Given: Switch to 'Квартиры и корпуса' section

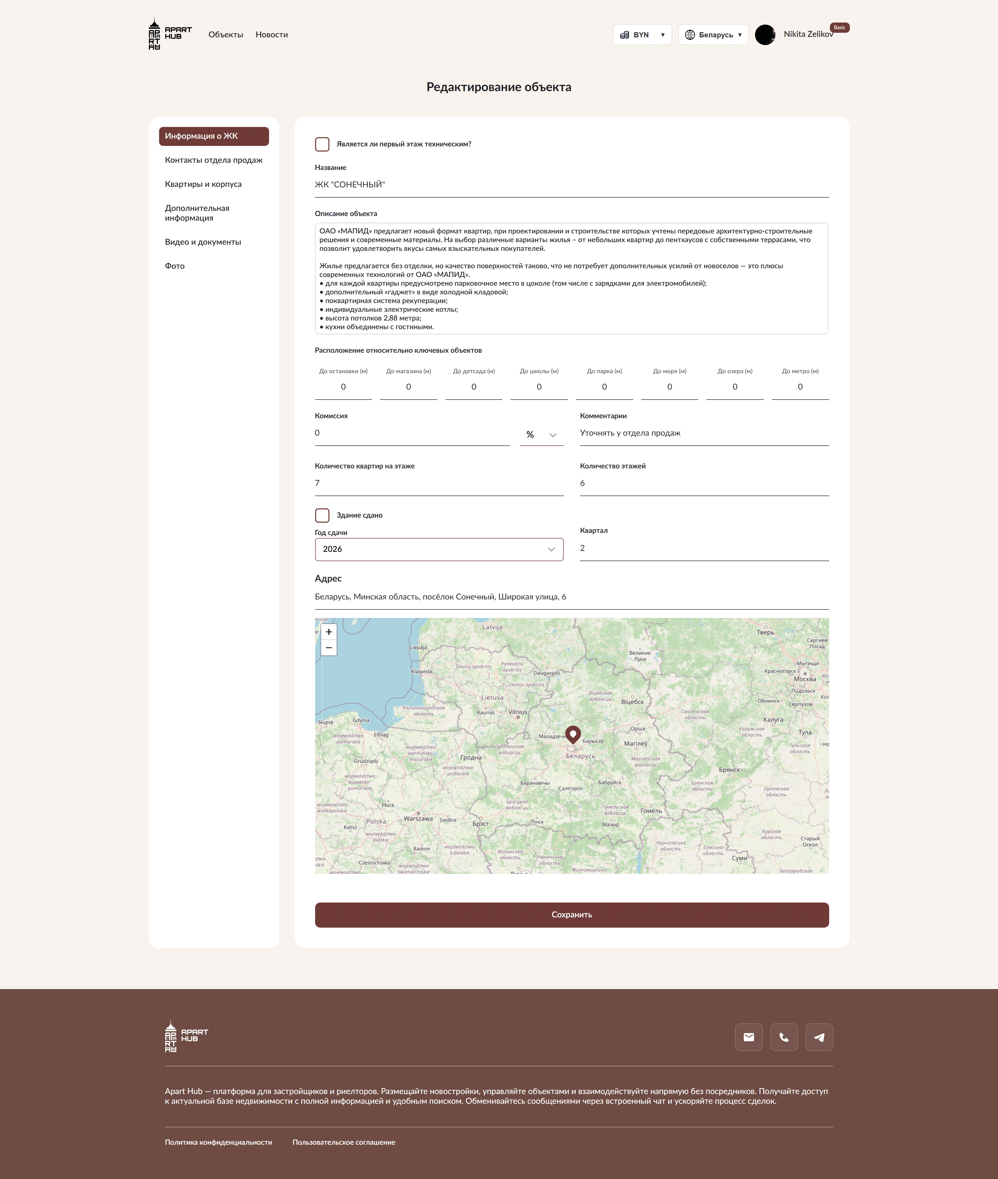Looking at the screenshot, I should pos(203,184).
